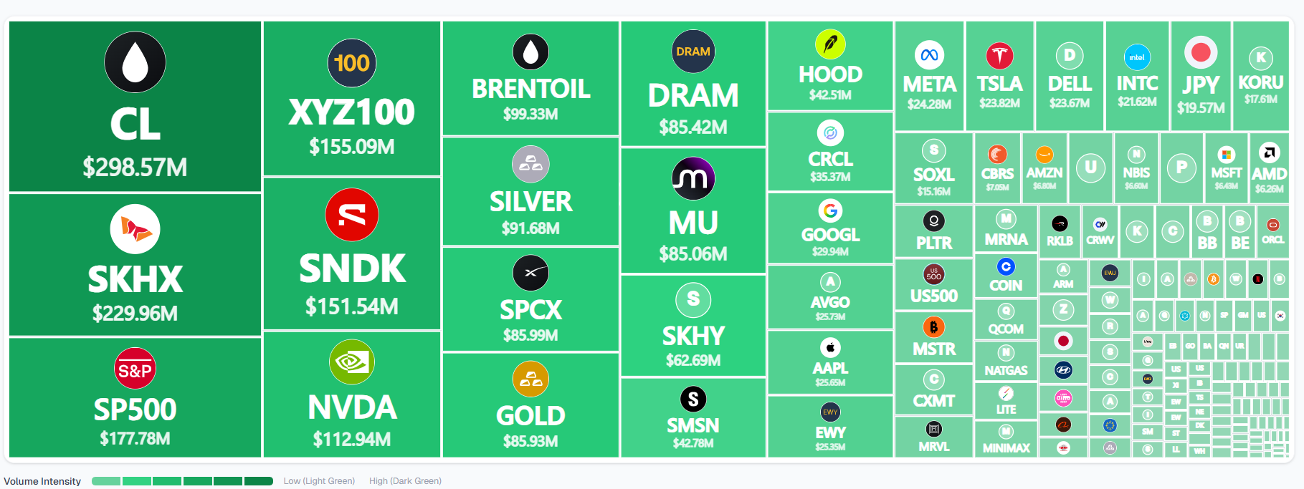
Task: Select the S&P SP500 icon
Action: tap(135, 369)
